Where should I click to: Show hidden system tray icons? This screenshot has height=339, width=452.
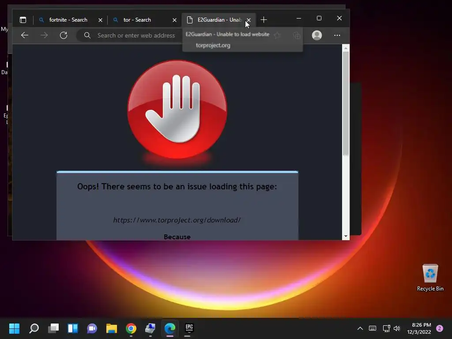click(x=360, y=328)
